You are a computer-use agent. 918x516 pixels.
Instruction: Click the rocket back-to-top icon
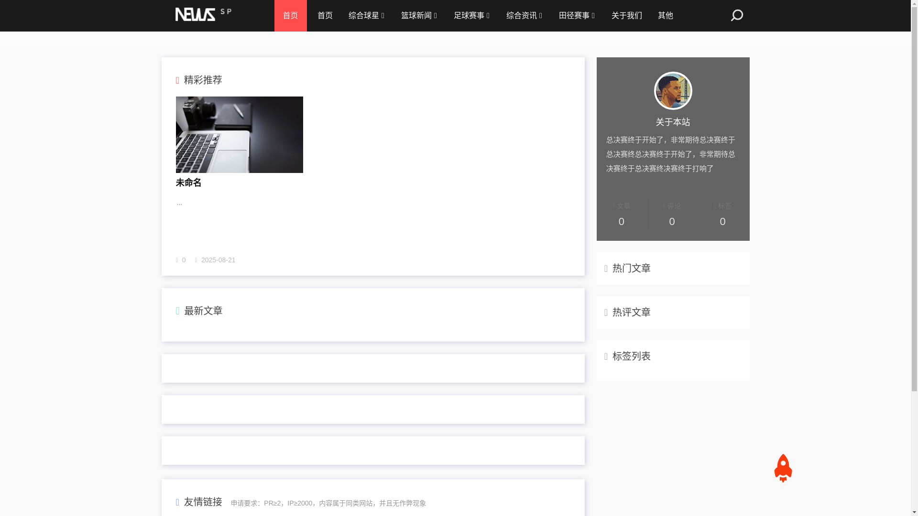click(783, 468)
